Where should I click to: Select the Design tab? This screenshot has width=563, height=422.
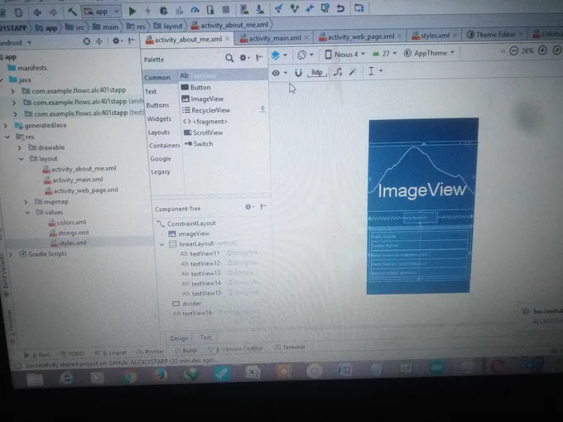[179, 338]
